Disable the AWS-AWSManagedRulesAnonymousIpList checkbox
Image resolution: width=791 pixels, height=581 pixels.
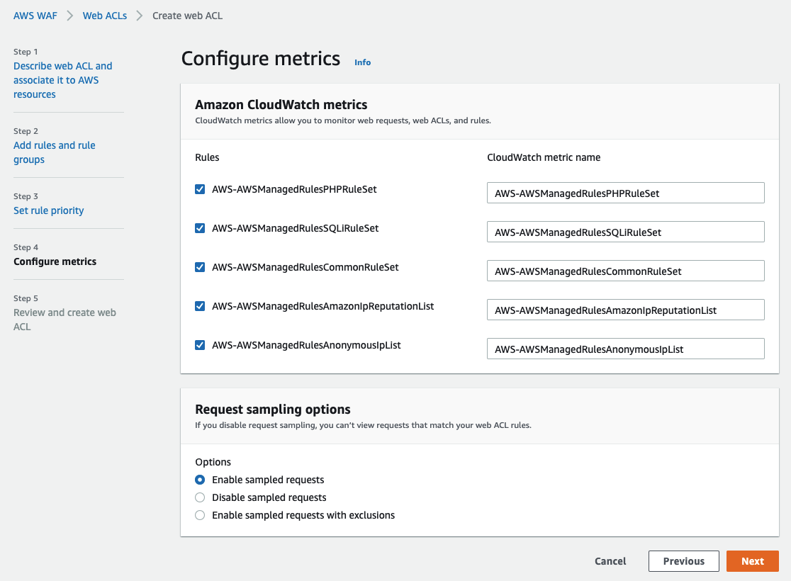[200, 345]
